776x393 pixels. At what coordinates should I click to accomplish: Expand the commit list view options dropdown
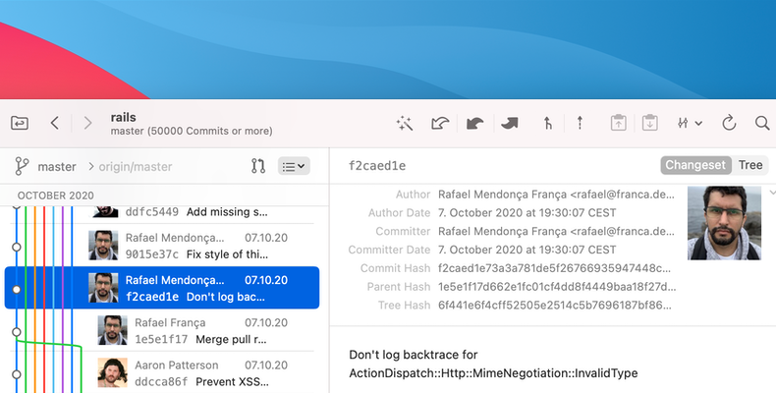click(x=294, y=166)
